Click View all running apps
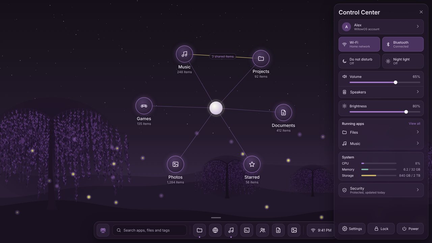The width and height of the screenshot is (432, 243). [x=414, y=124]
